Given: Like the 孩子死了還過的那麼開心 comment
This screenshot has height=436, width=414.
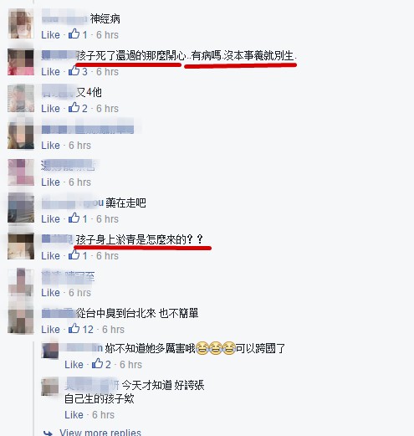Looking at the screenshot, I should tap(50, 72).
